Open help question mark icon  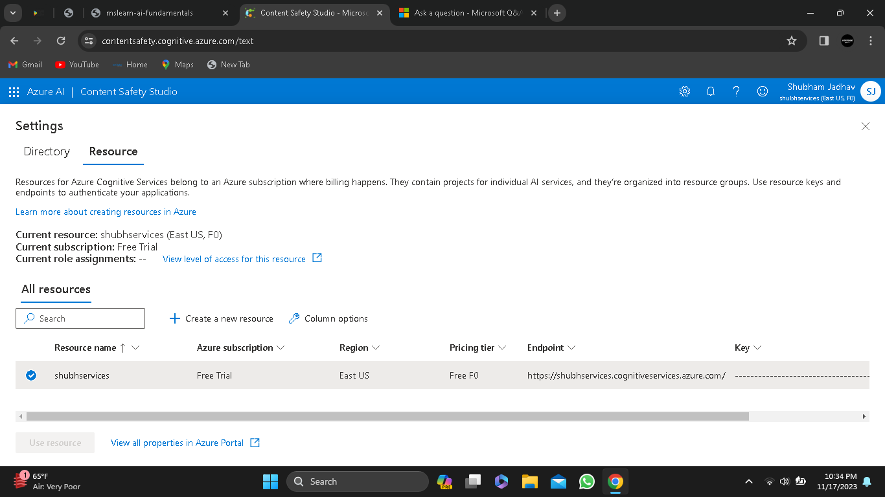pyautogui.click(x=736, y=92)
